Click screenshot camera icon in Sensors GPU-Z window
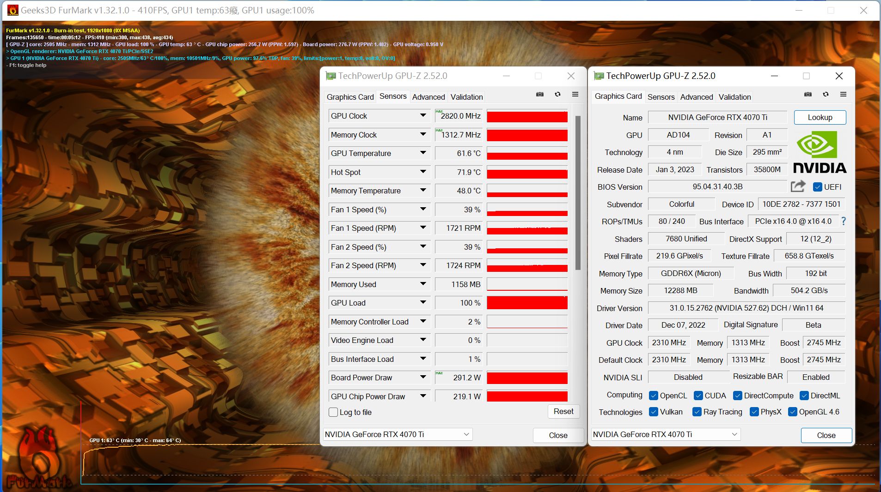 (x=539, y=94)
